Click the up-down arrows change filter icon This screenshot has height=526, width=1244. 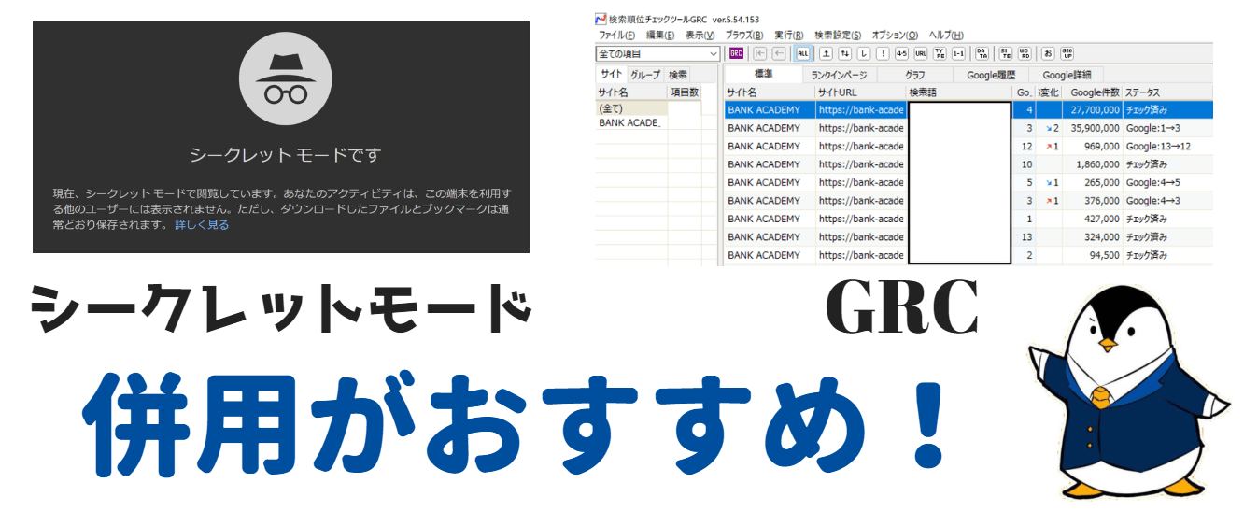[844, 53]
